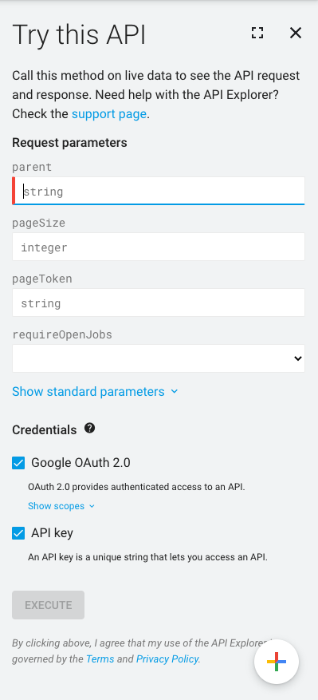Open the requireOpenJobs dropdown
The image size is (318, 700).
[159, 358]
